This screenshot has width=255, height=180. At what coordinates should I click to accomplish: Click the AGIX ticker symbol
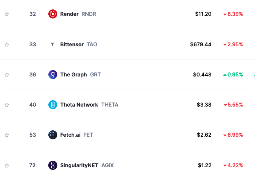click(108, 165)
